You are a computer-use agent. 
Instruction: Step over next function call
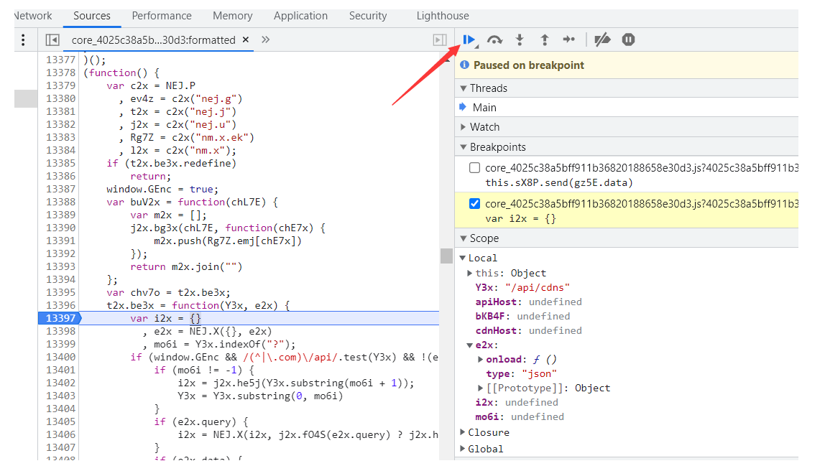(x=494, y=40)
